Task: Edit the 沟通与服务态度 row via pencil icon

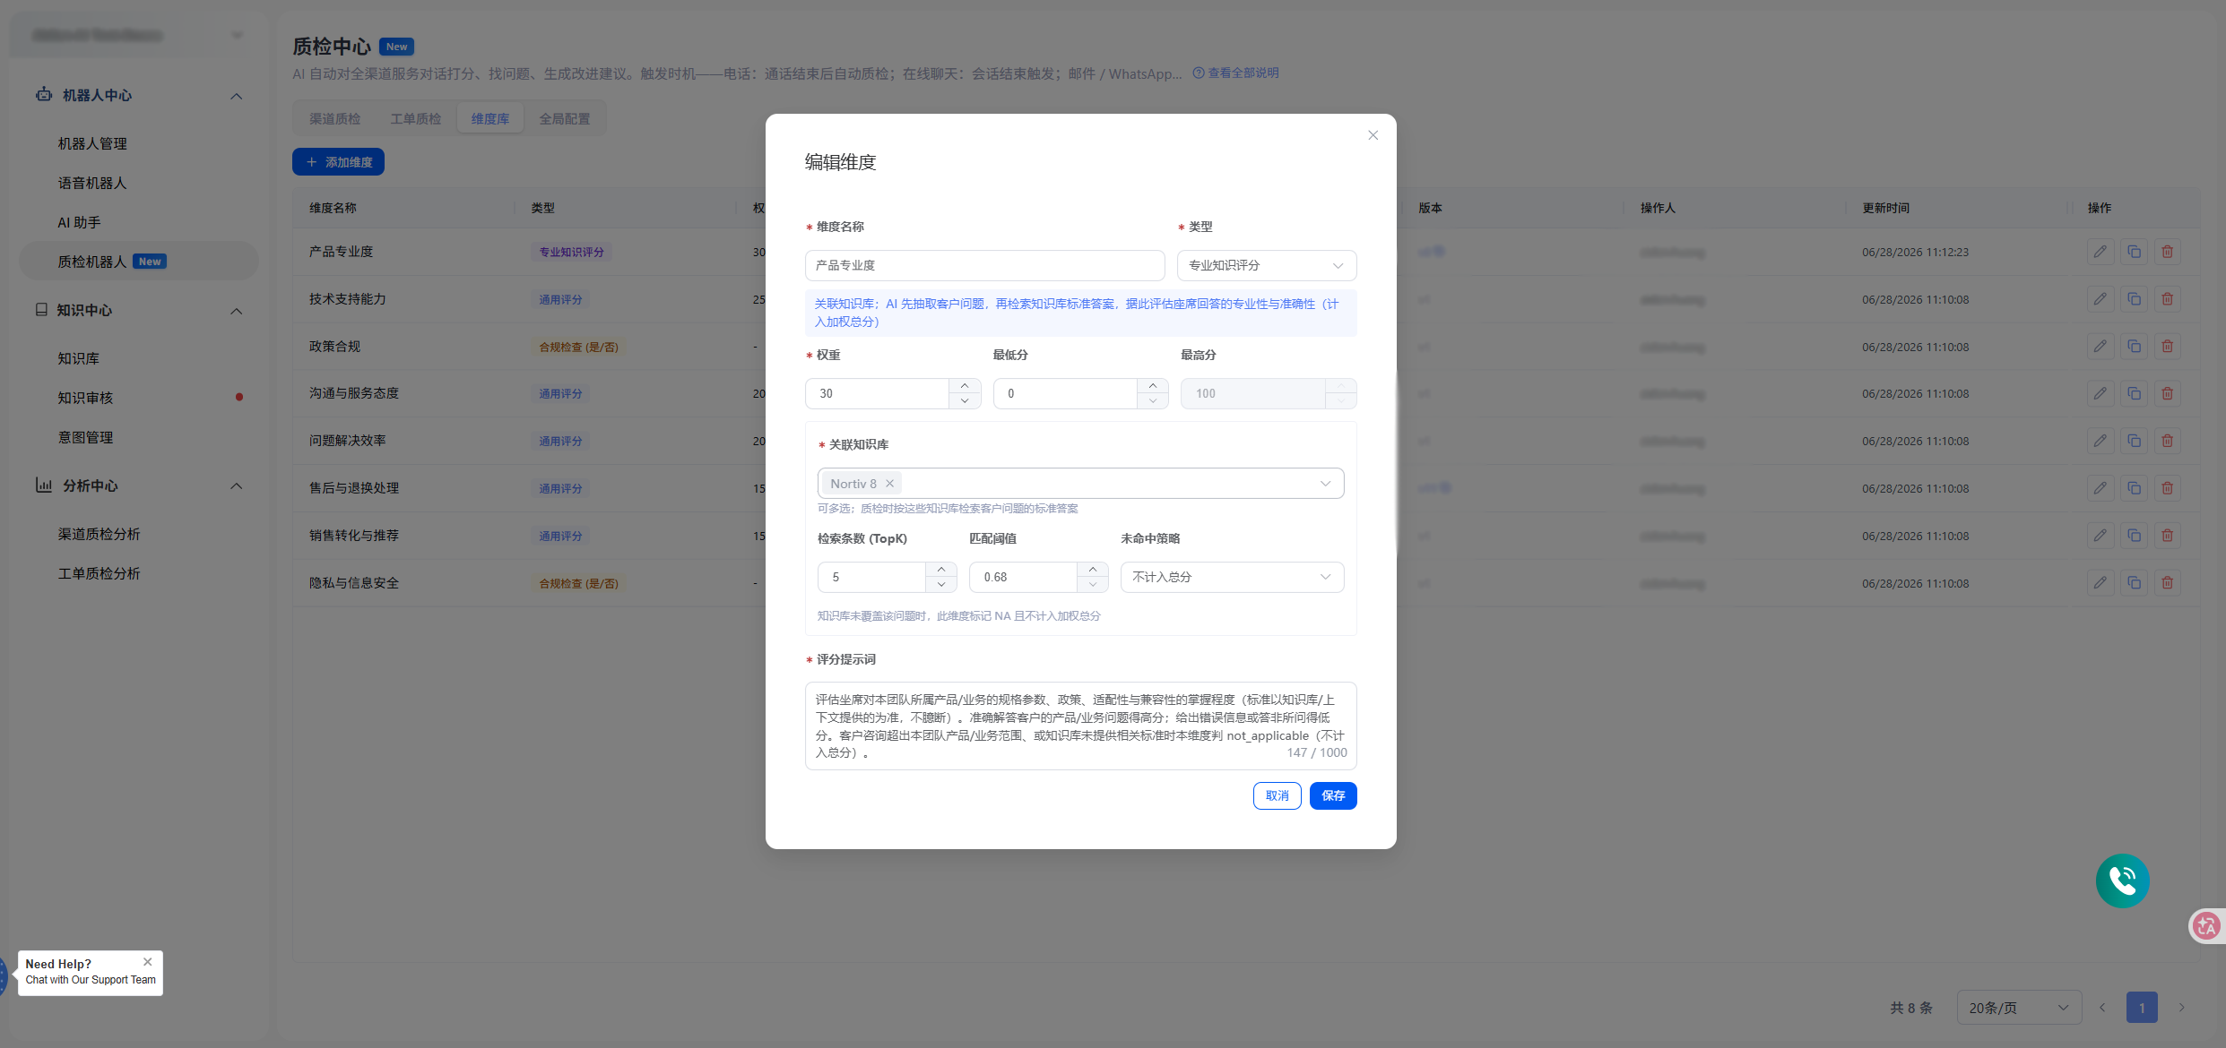Action: point(2100,393)
